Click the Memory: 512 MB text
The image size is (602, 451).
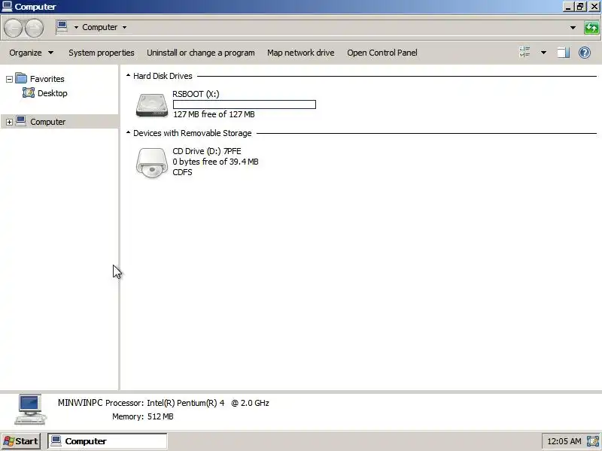click(143, 416)
